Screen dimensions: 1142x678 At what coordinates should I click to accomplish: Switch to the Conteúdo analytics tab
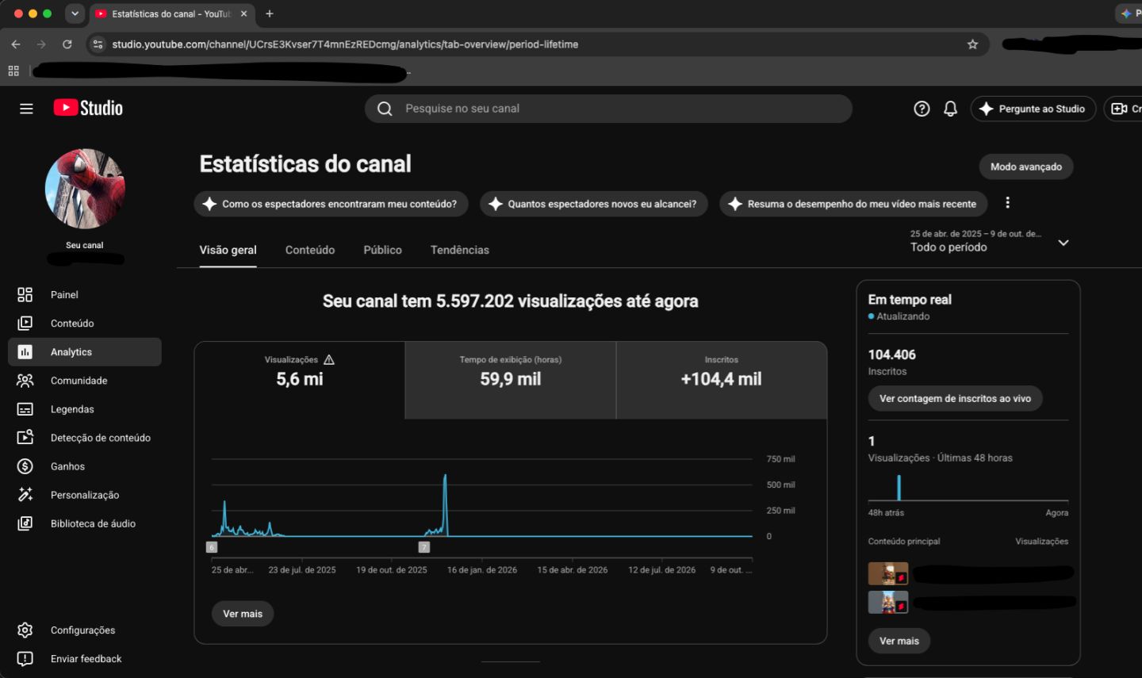pos(310,251)
